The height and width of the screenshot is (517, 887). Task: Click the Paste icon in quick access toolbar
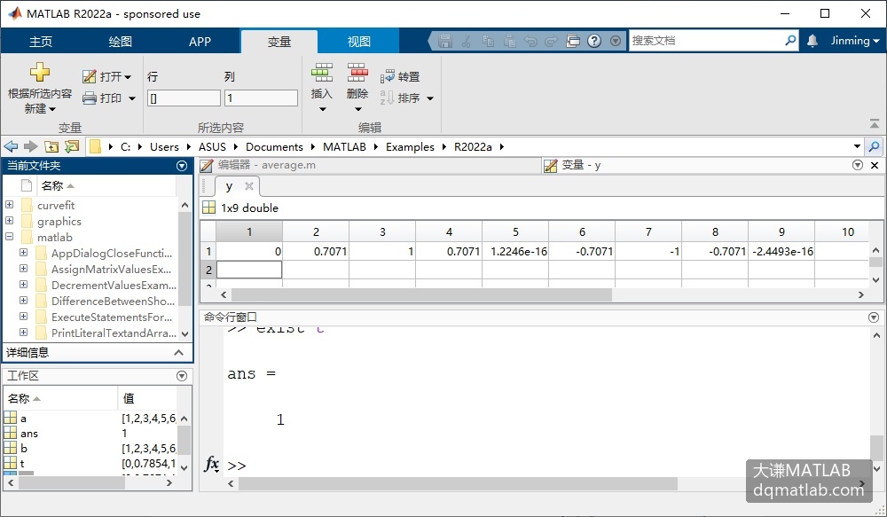tap(510, 41)
